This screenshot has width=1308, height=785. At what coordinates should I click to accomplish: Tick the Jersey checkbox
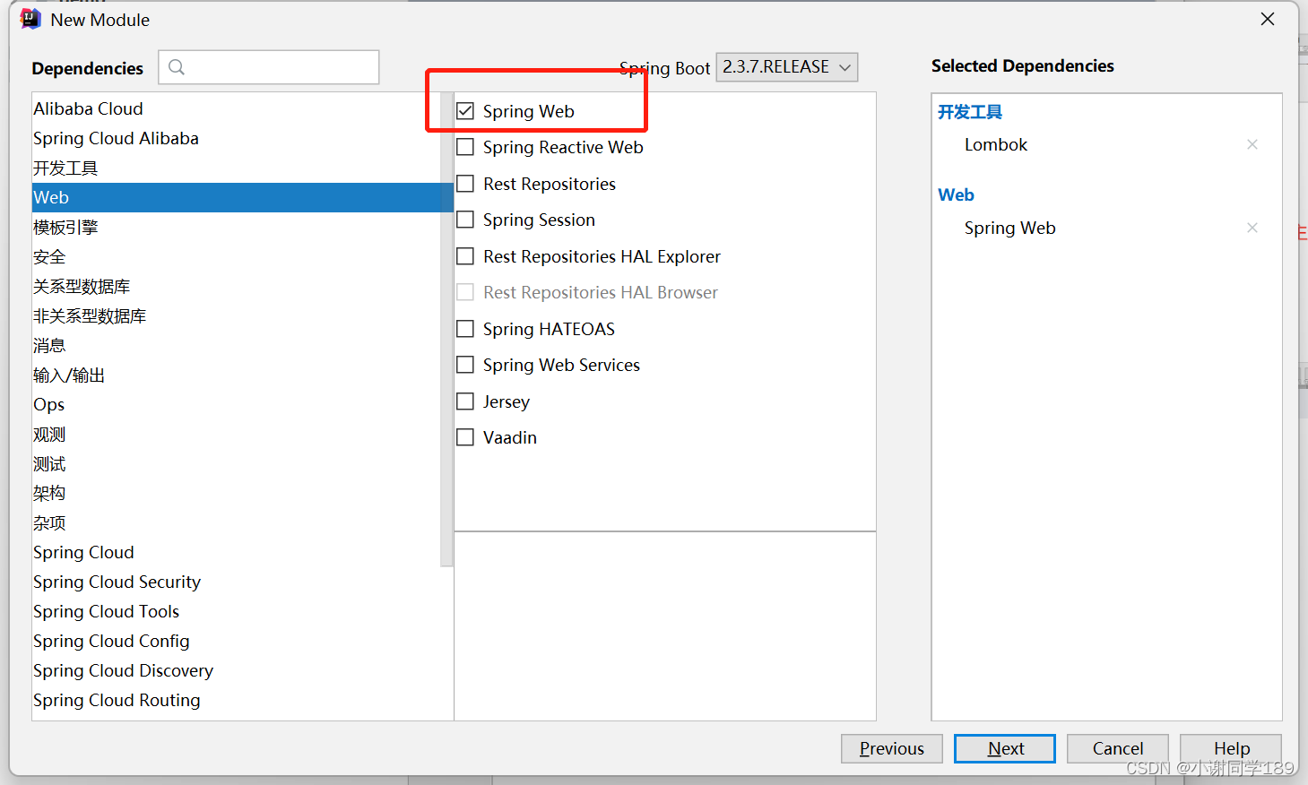pyautogui.click(x=465, y=401)
